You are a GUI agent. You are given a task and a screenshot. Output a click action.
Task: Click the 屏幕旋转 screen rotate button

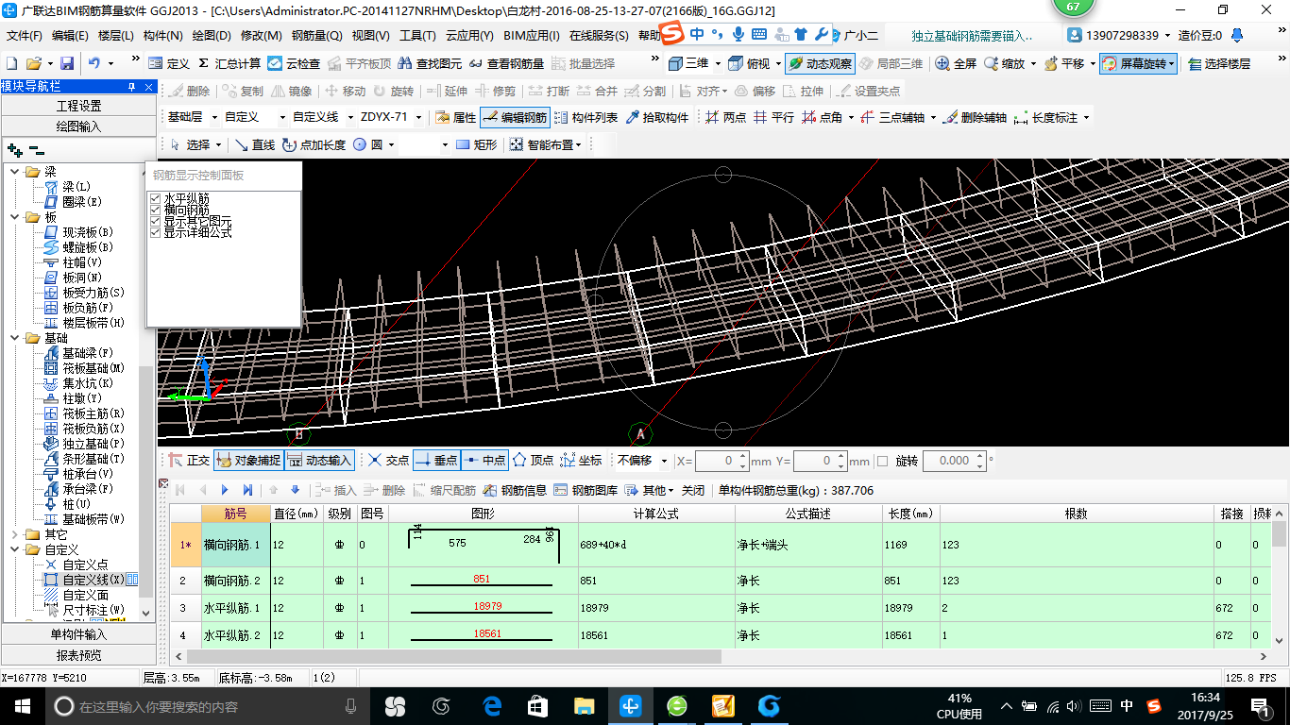coord(1138,64)
